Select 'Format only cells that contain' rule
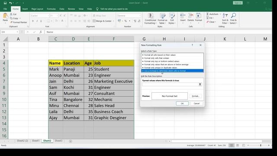 coord(172,58)
